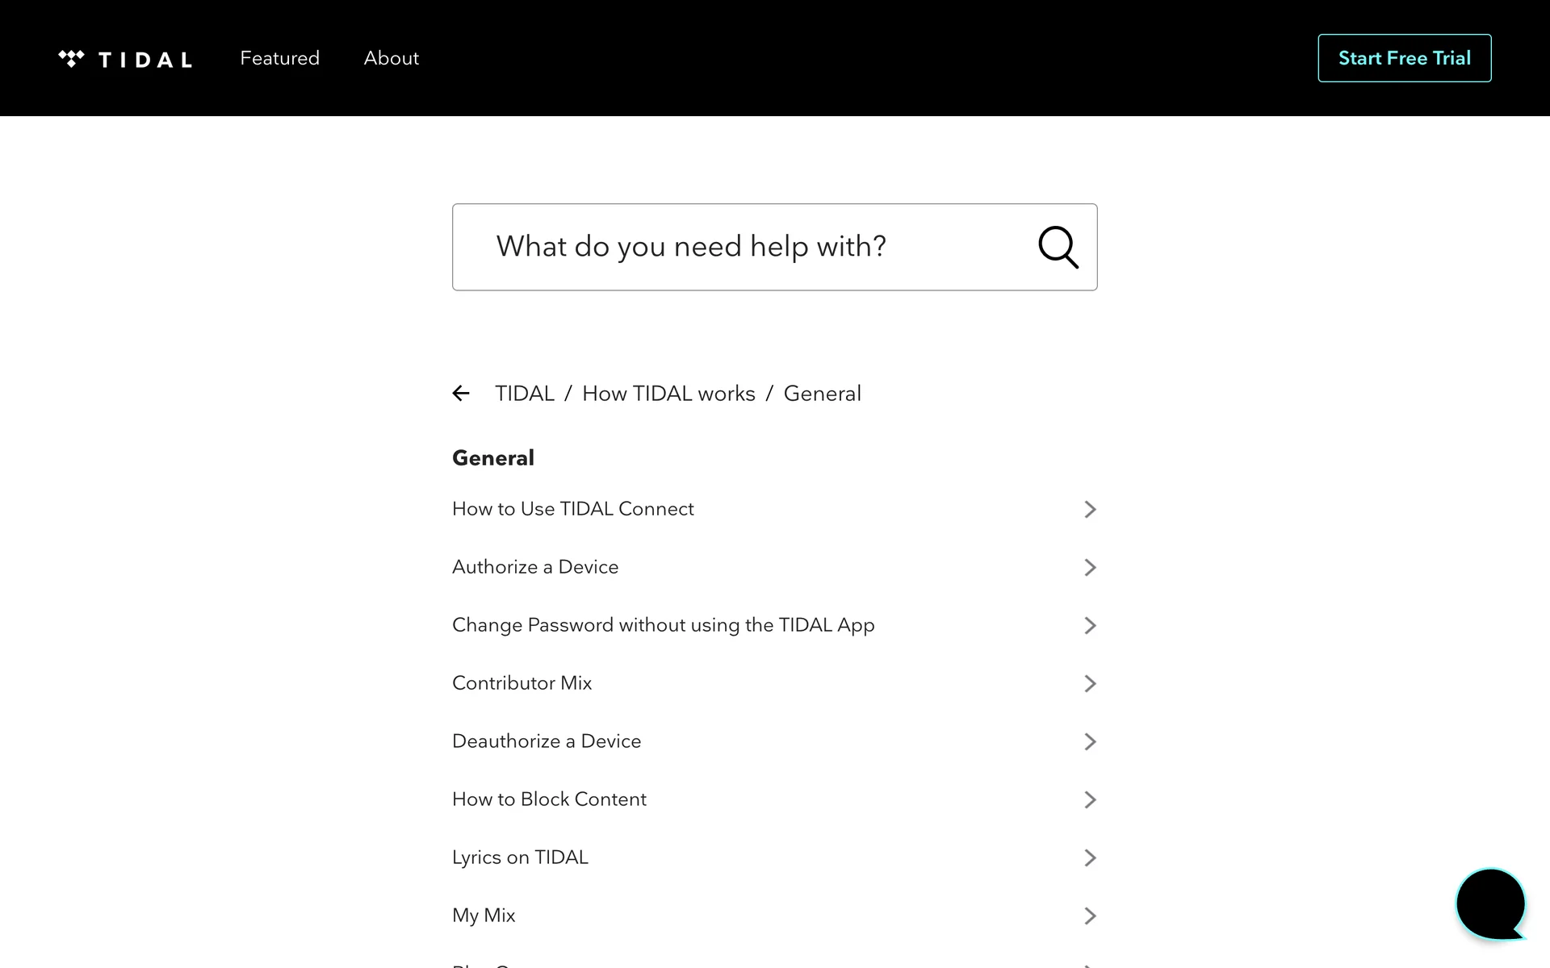The image size is (1550, 968).
Task: Open the My Mix article link
Action: point(484,916)
